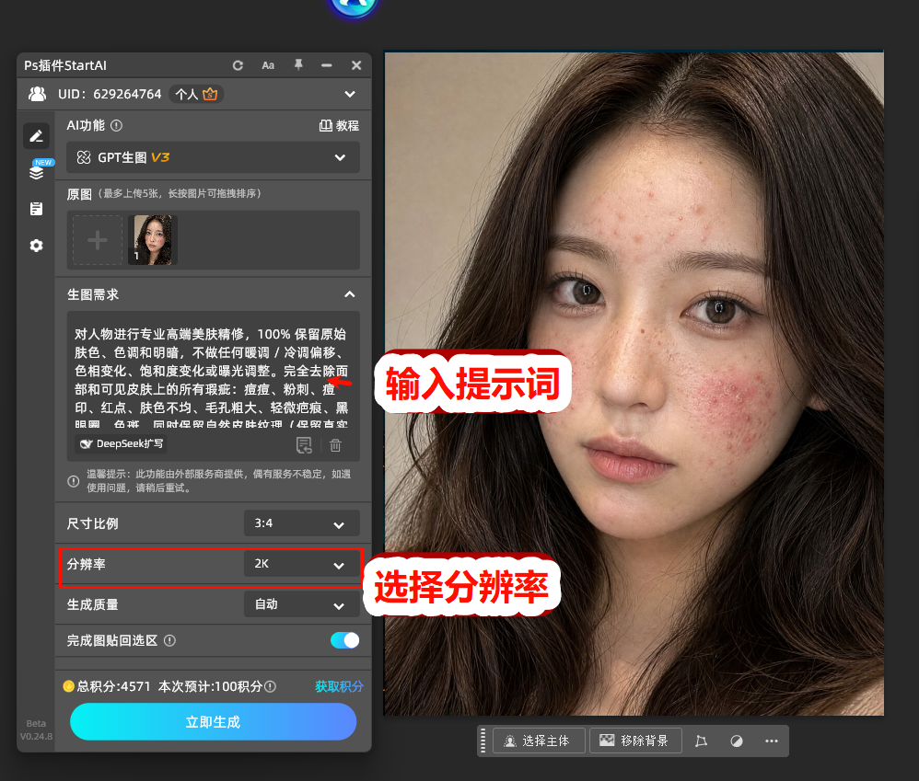The width and height of the screenshot is (919, 781).
Task: Select the uploaded portrait thumbnail numbered 1
Action: click(153, 240)
